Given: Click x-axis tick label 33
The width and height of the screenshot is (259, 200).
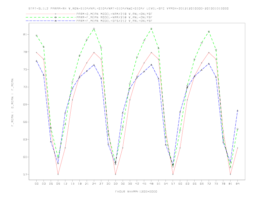Looking at the screenshot, I should tap(116, 184).
